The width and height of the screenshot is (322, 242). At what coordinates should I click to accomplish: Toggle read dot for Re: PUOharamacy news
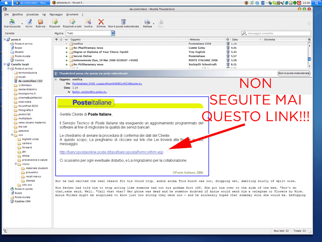pos(66,65)
